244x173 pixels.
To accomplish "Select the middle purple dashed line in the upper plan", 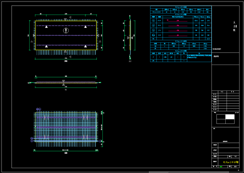I will (x=66, y=35).
